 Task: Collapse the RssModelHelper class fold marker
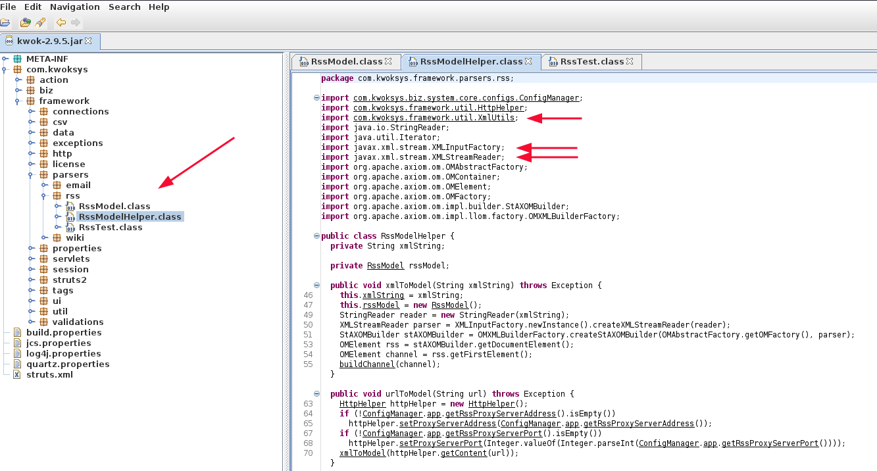point(316,236)
